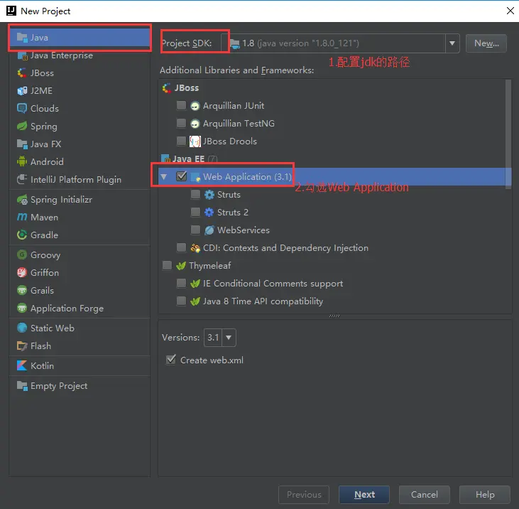
Task: Select 'Spring Initializr' text entry
Action: click(x=61, y=200)
